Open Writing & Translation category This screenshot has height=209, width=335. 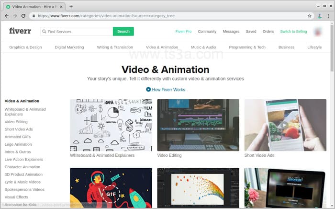(115, 47)
